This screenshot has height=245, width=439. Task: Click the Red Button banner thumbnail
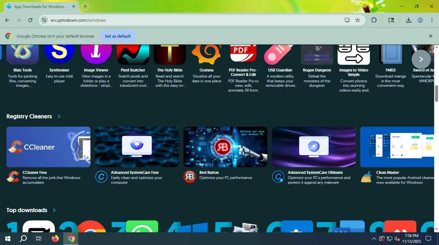pos(225,147)
